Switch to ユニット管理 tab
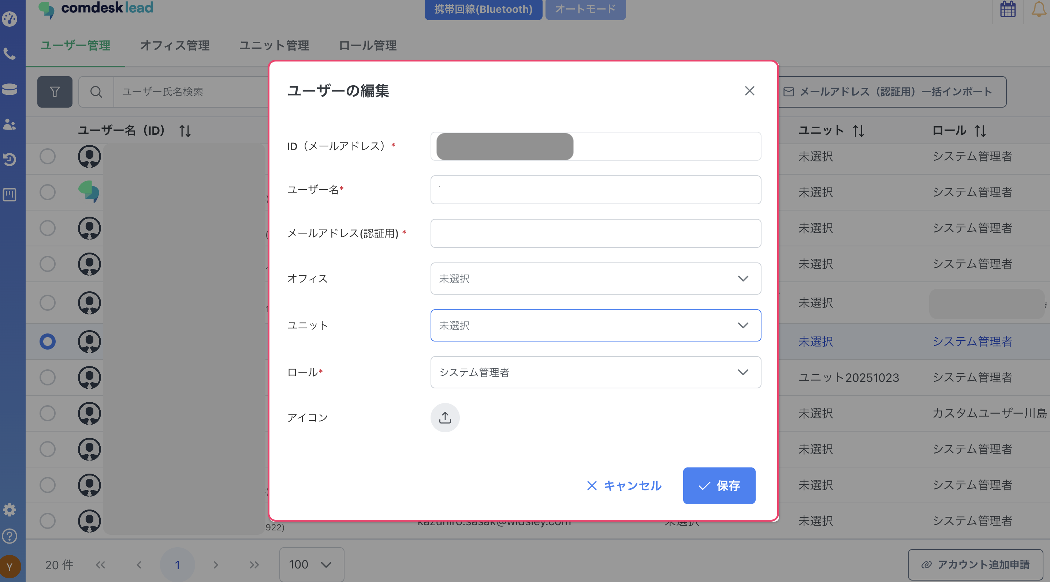The height and width of the screenshot is (582, 1050). [274, 45]
